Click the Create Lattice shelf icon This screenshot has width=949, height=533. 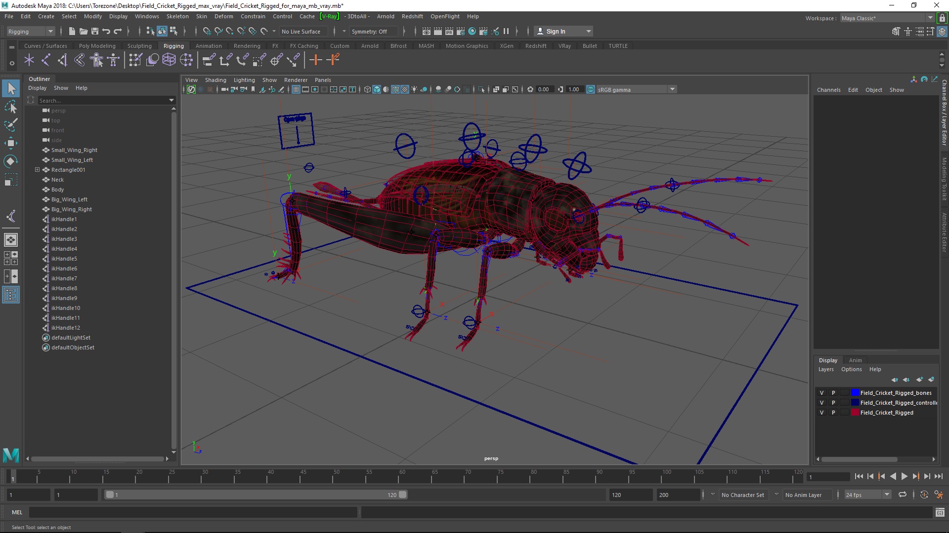click(169, 60)
